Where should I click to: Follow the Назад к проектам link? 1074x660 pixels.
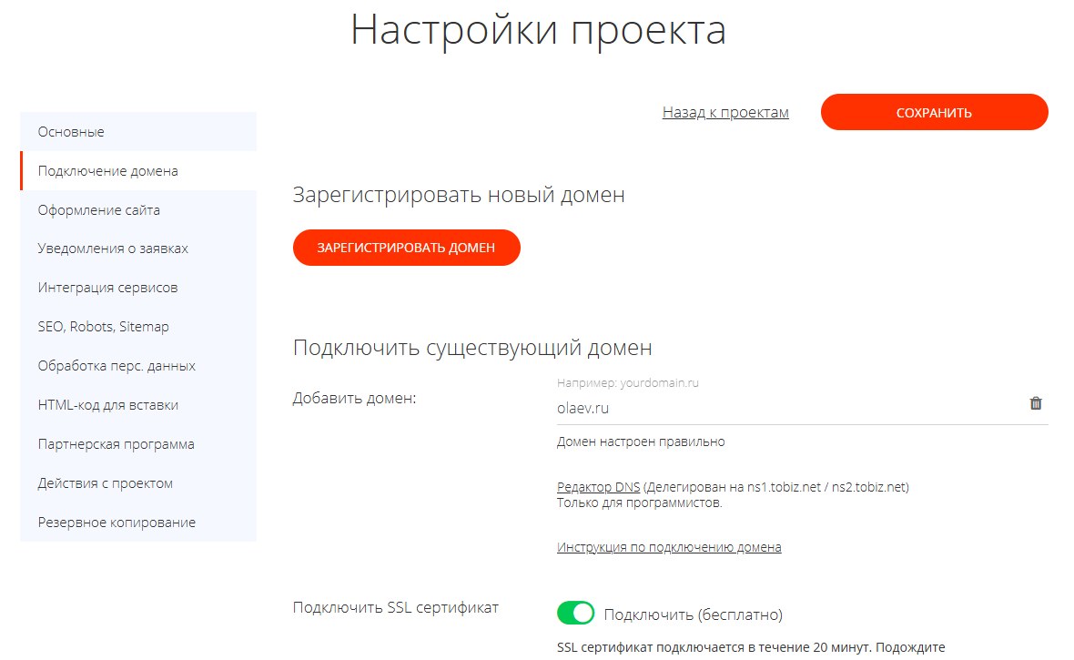click(725, 112)
